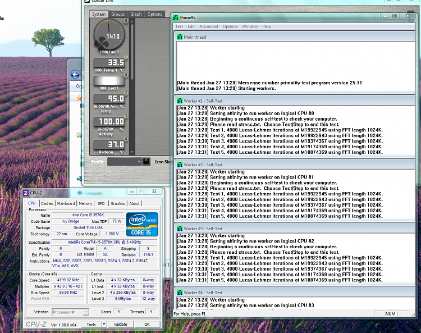Switch to the Groups tab in Corsair Link
421x333 pixels.
point(118,14)
